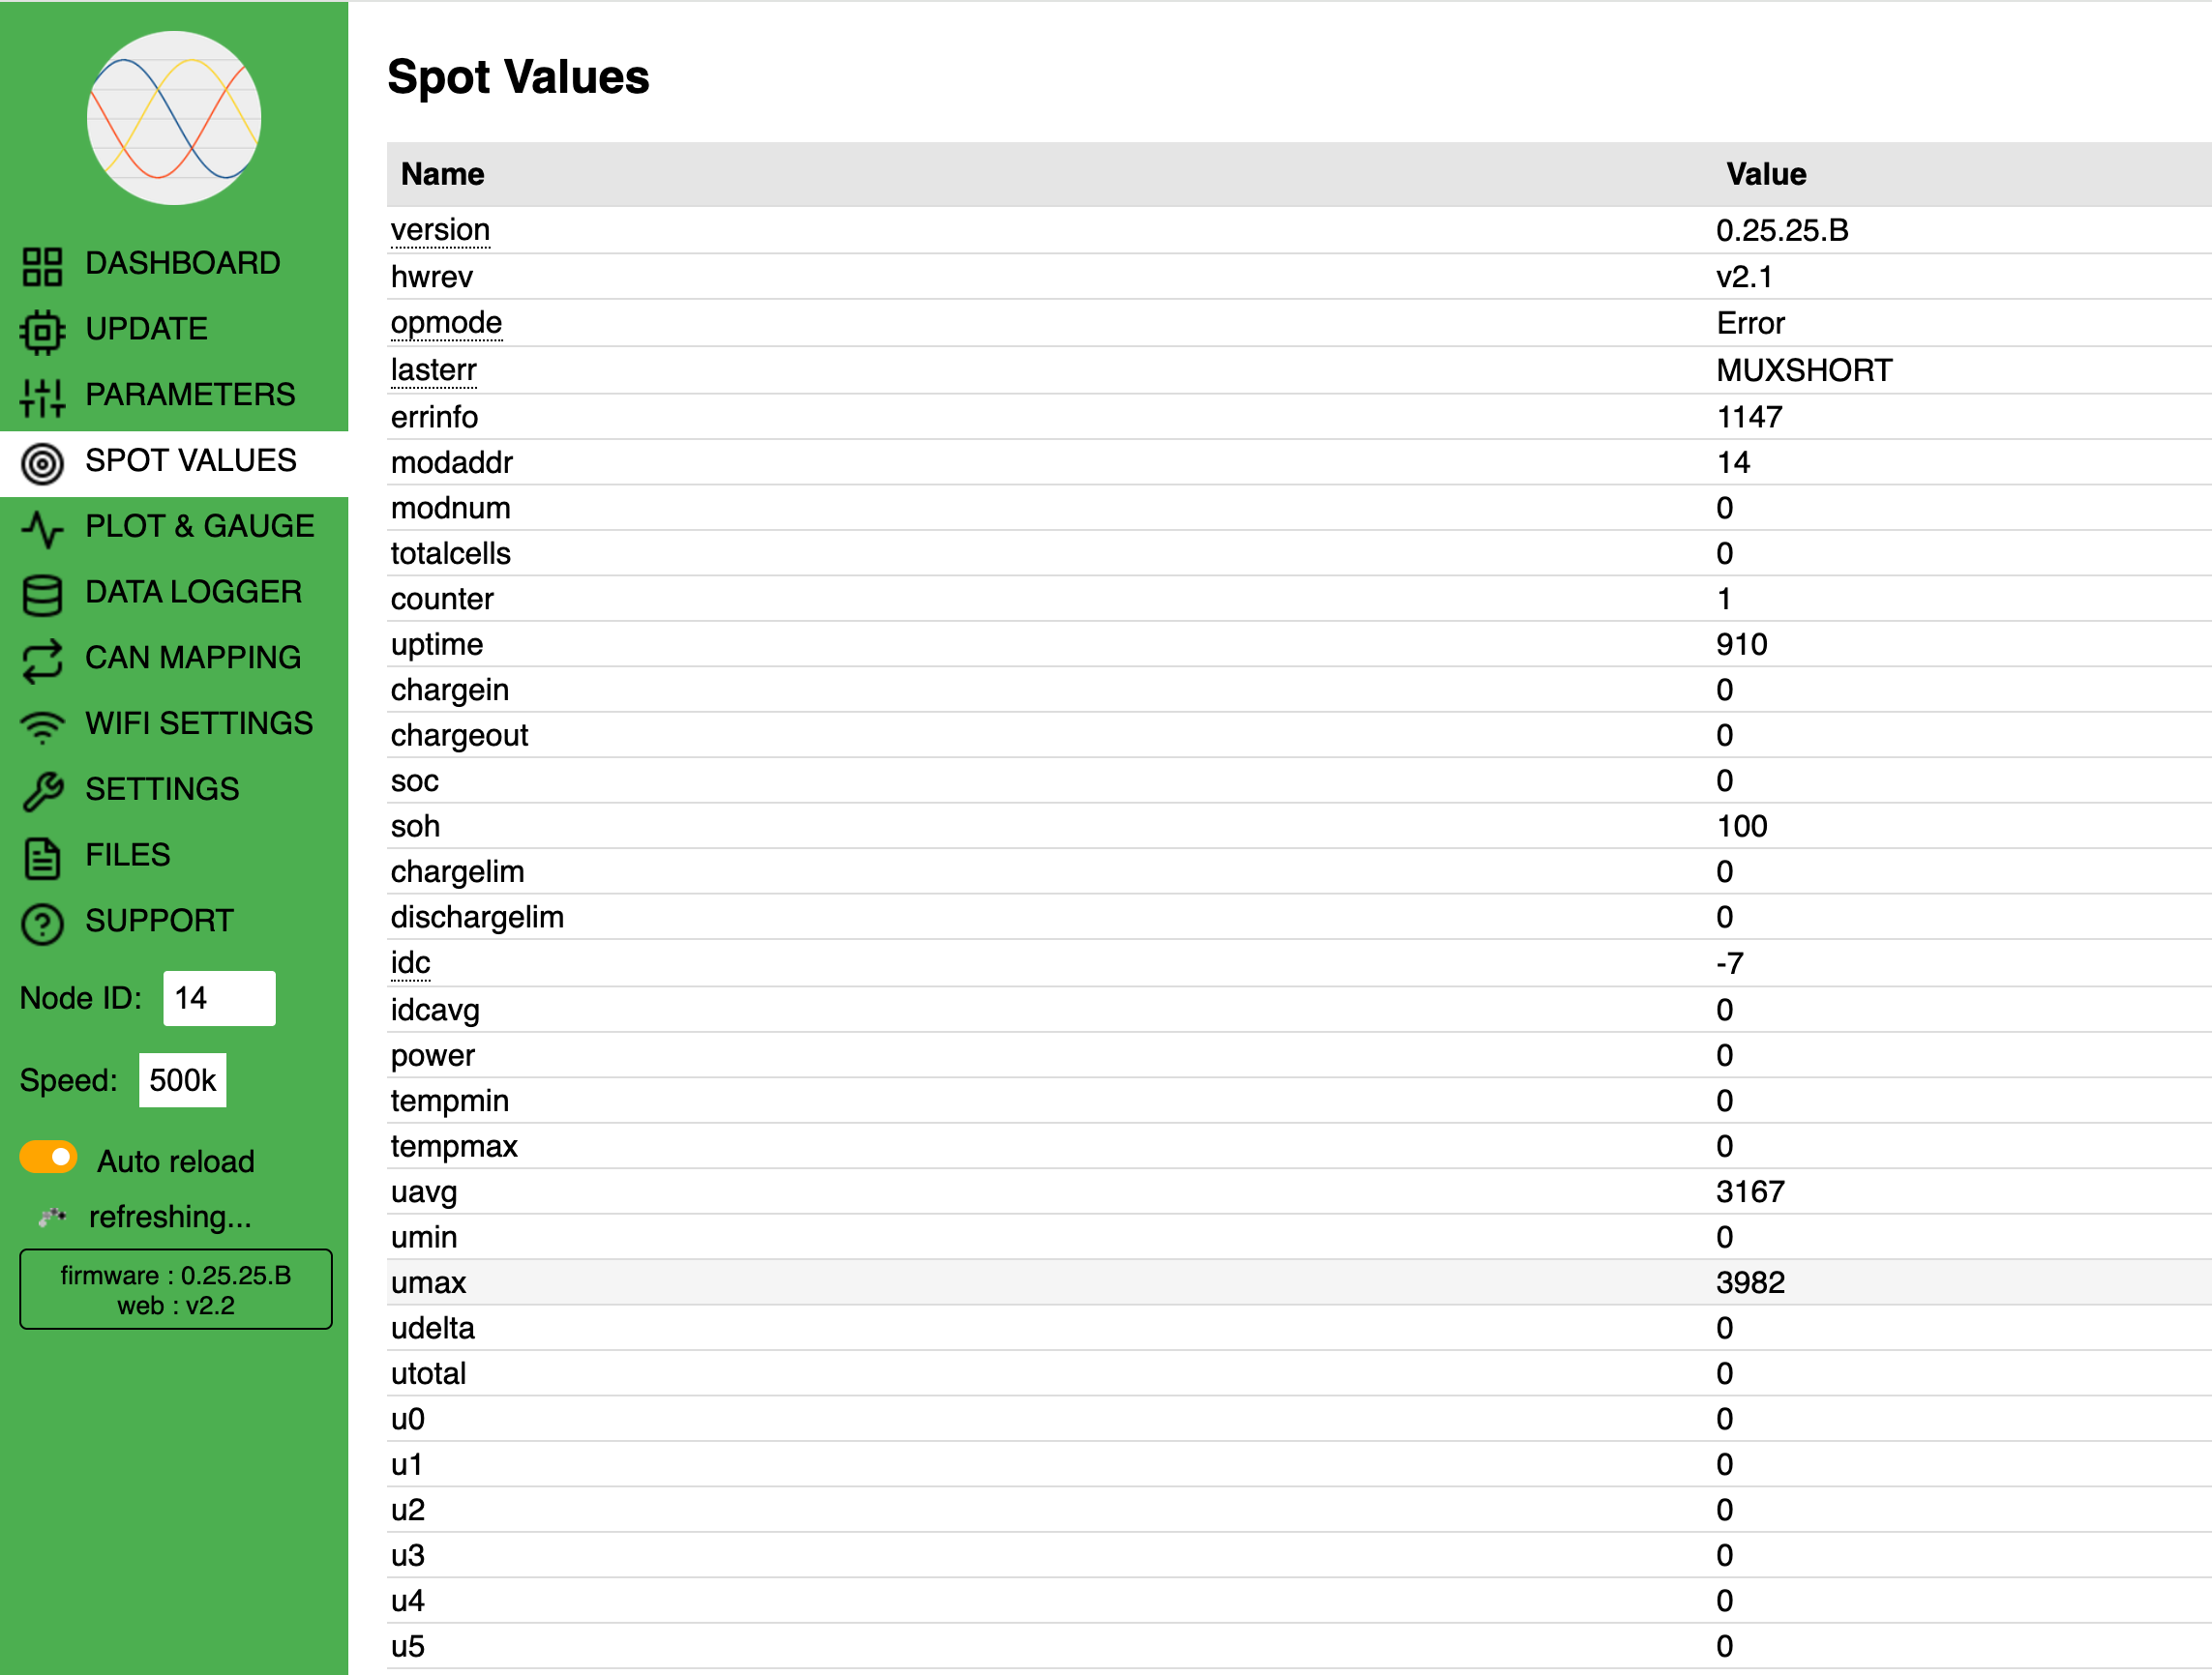Click the lasterr spot value name
The height and width of the screenshot is (1675, 2212).
[x=433, y=369]
